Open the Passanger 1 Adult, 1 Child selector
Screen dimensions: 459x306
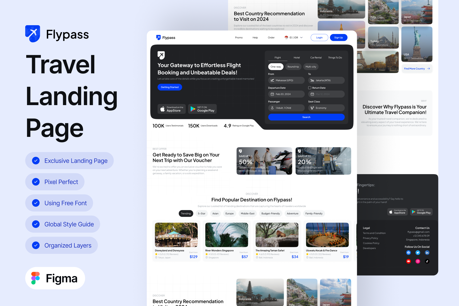[286, 108]
